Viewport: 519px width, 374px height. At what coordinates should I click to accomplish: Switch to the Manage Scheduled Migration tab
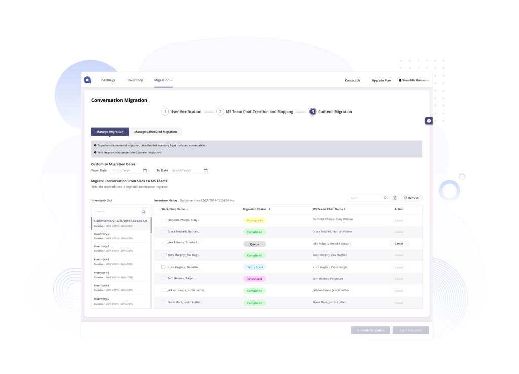pyautogui.click(x=156, y=131)
